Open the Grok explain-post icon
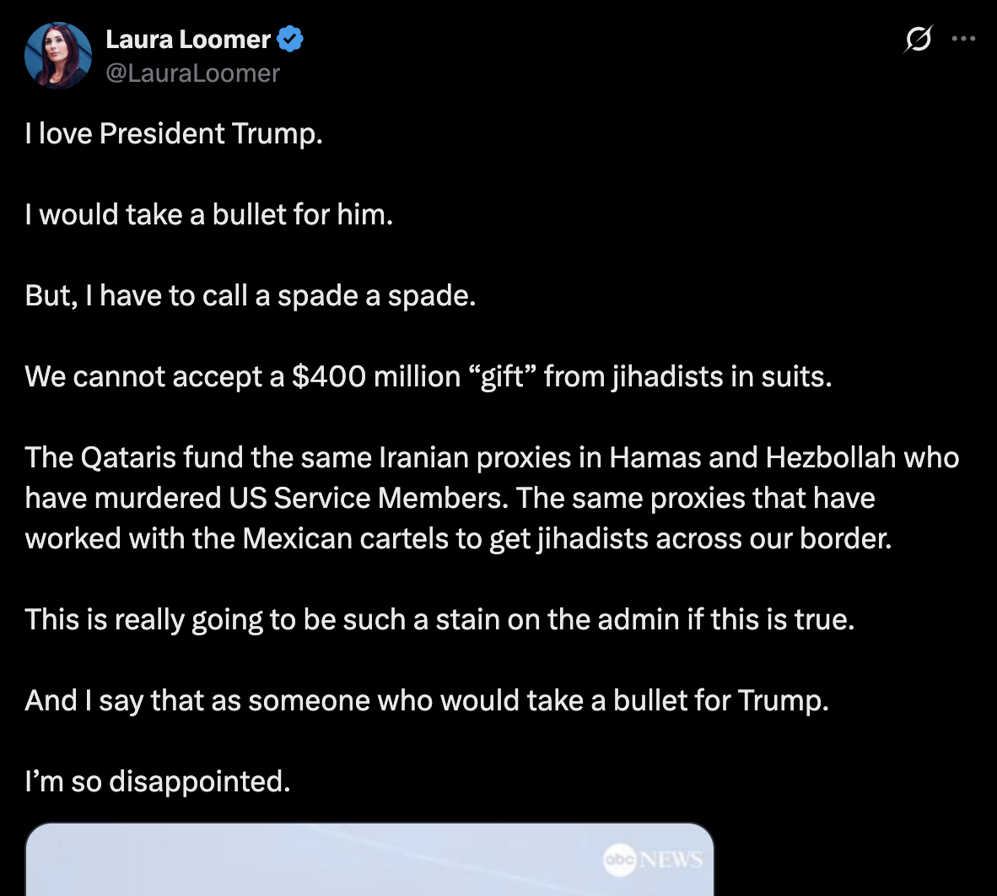 click(x=918, y=39)
